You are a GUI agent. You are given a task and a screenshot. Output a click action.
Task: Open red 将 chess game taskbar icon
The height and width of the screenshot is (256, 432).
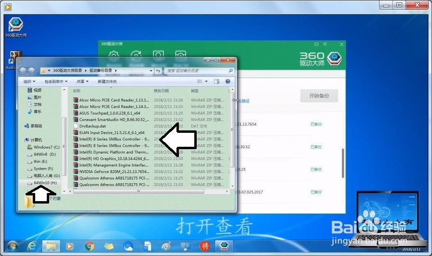pyautogui.click(x=204, y=246)
